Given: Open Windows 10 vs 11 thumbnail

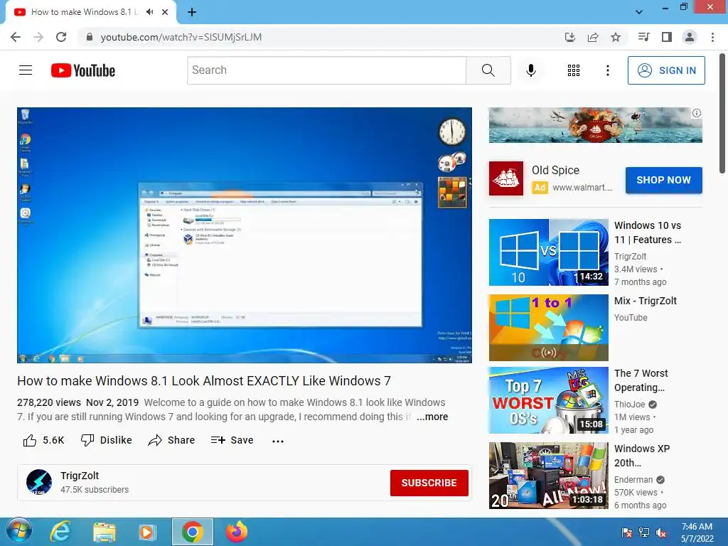Looking at the screenshot, I should click(548, 252).
